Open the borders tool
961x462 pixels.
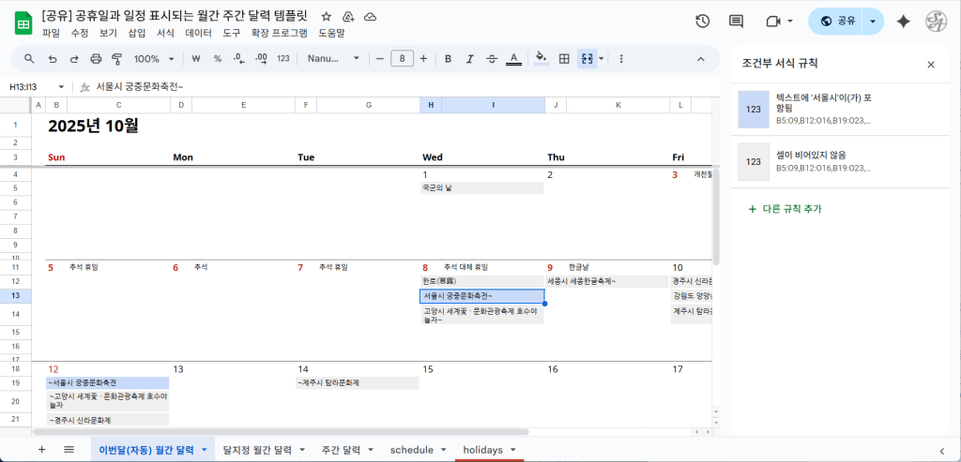pos(564,58)
